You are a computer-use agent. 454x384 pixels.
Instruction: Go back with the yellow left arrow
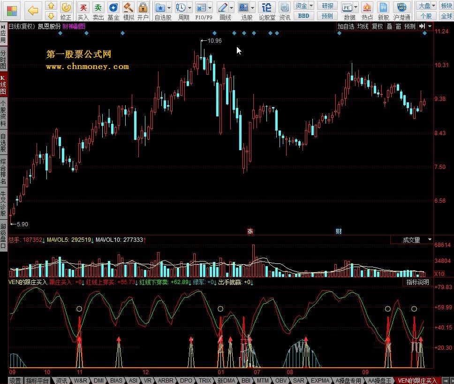tap(33, 11)
